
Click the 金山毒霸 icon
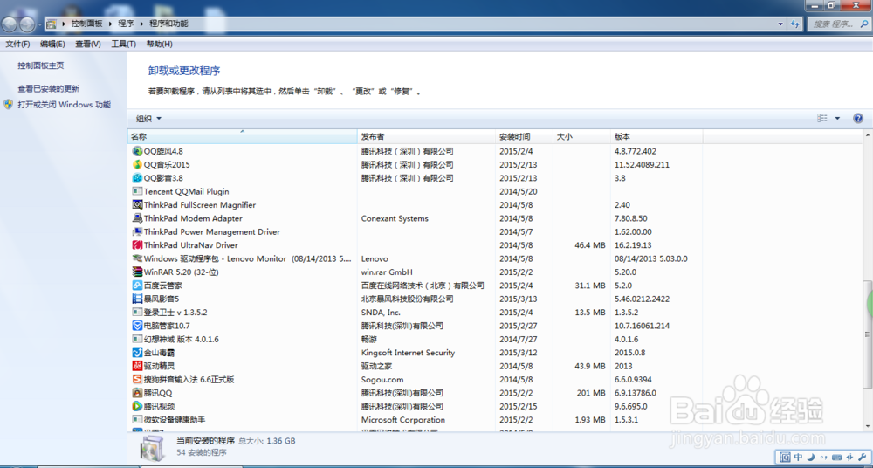[138, 352]
